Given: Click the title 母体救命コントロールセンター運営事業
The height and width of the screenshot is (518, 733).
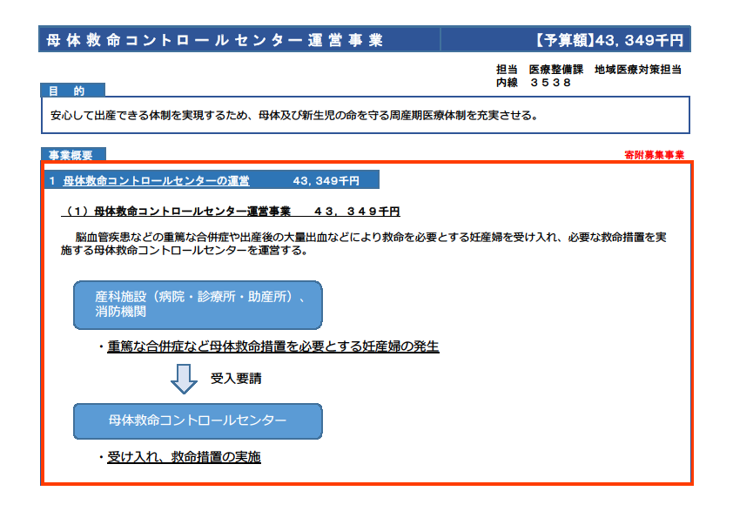Looking at the screenshot, I should tap(214, 40).
